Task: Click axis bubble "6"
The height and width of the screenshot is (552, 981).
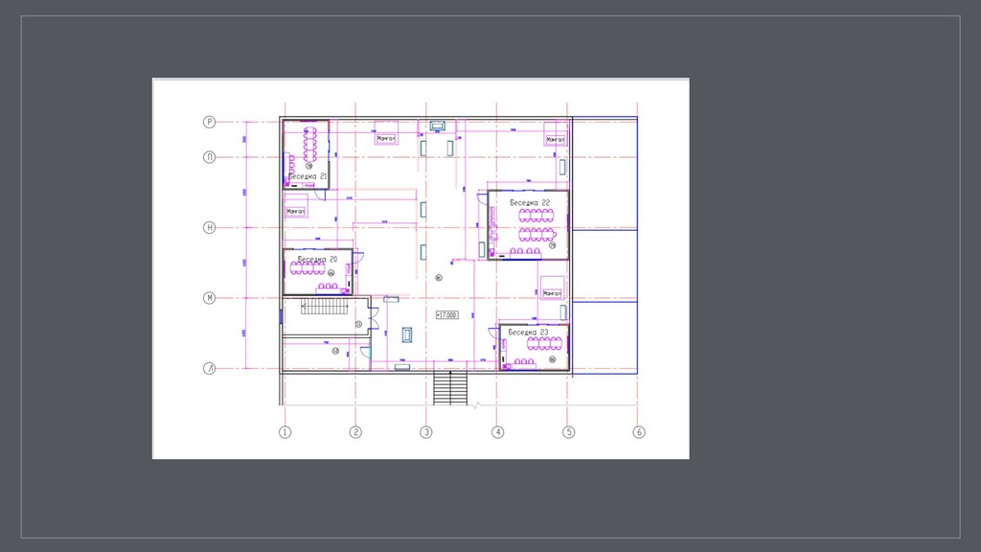Action: (x=639, y=432)
